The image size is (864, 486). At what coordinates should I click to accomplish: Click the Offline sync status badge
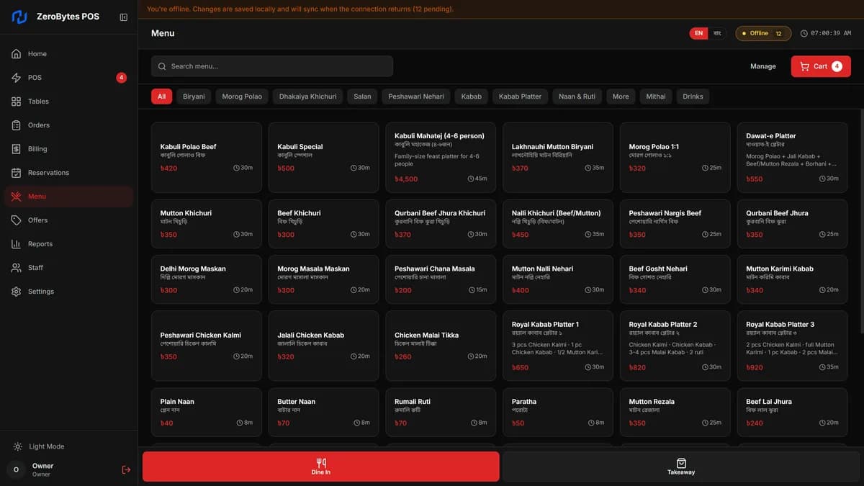(763, 33)
